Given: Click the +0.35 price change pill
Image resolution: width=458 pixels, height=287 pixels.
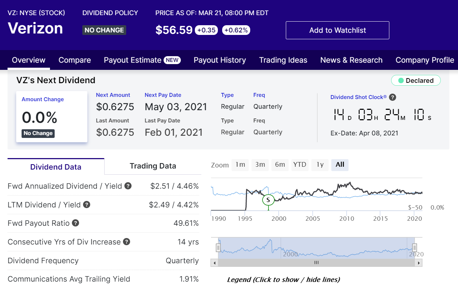Looking at the screenshot, I should [207, 30].
